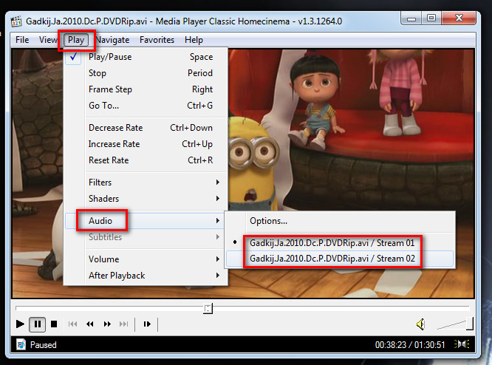The width and height of the screenshot is (492, 365).
Task: Choose Stop from the Play menu
Action: pos(146,73)
